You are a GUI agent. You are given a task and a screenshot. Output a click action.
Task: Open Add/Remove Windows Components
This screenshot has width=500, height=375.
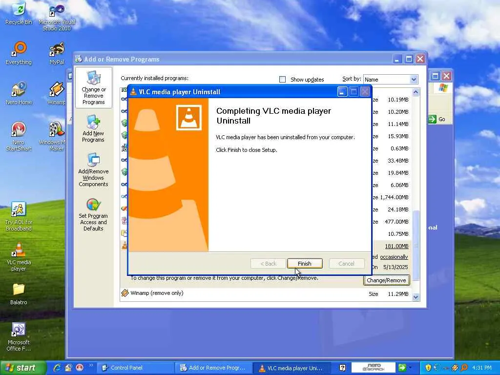[x=93, y=169]
